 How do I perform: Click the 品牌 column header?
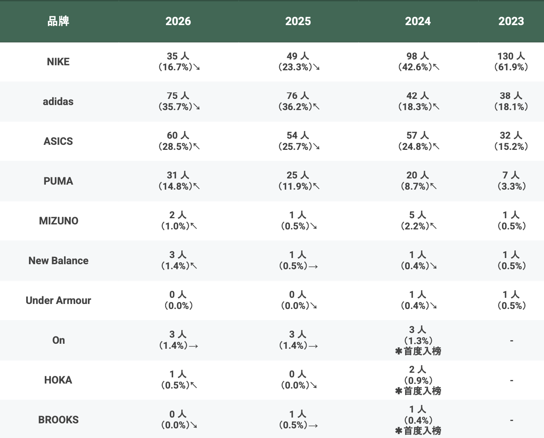58,21
